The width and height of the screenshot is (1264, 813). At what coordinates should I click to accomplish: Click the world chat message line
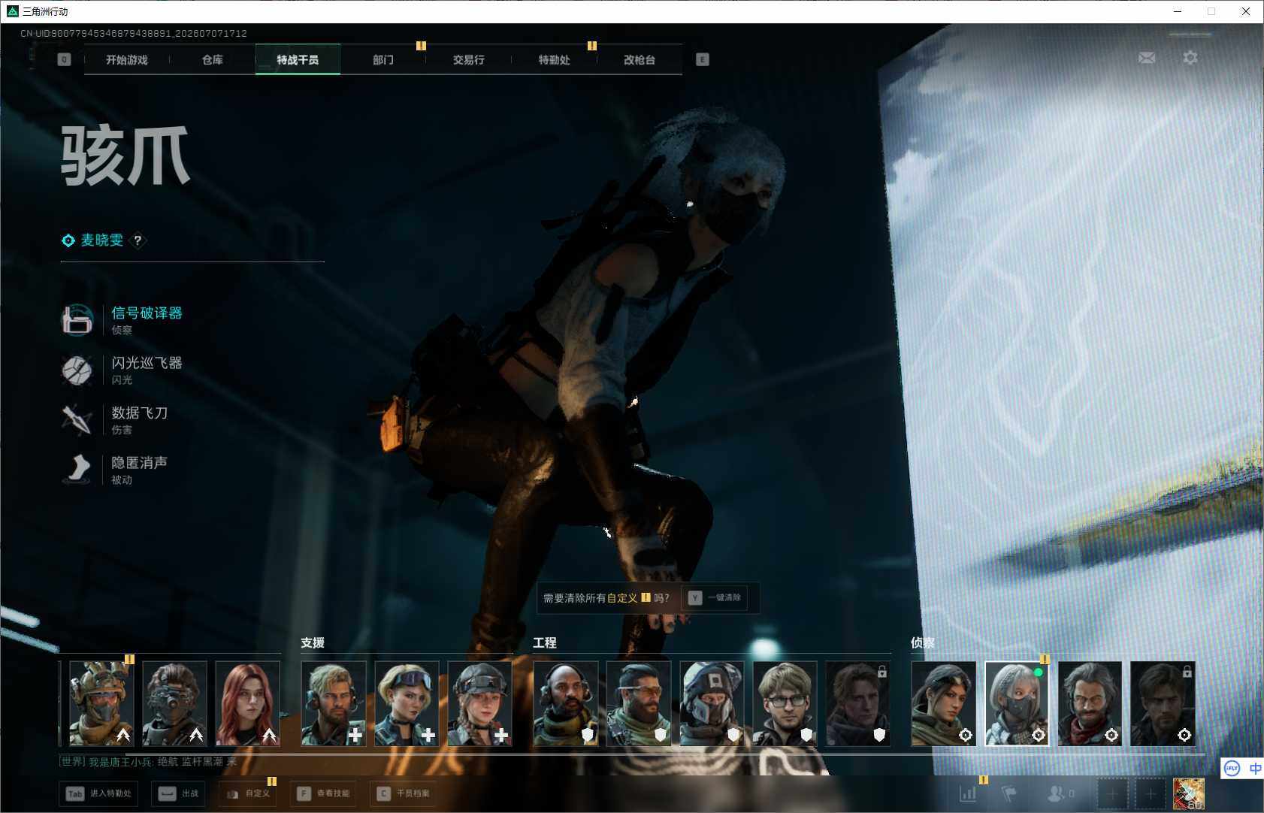point(148,761)
